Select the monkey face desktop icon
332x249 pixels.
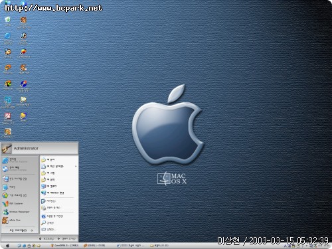(x=8, y=53)
